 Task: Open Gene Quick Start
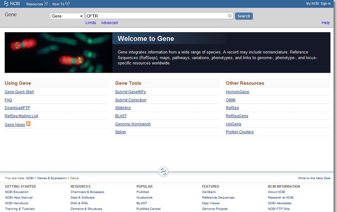coord(19,92)
